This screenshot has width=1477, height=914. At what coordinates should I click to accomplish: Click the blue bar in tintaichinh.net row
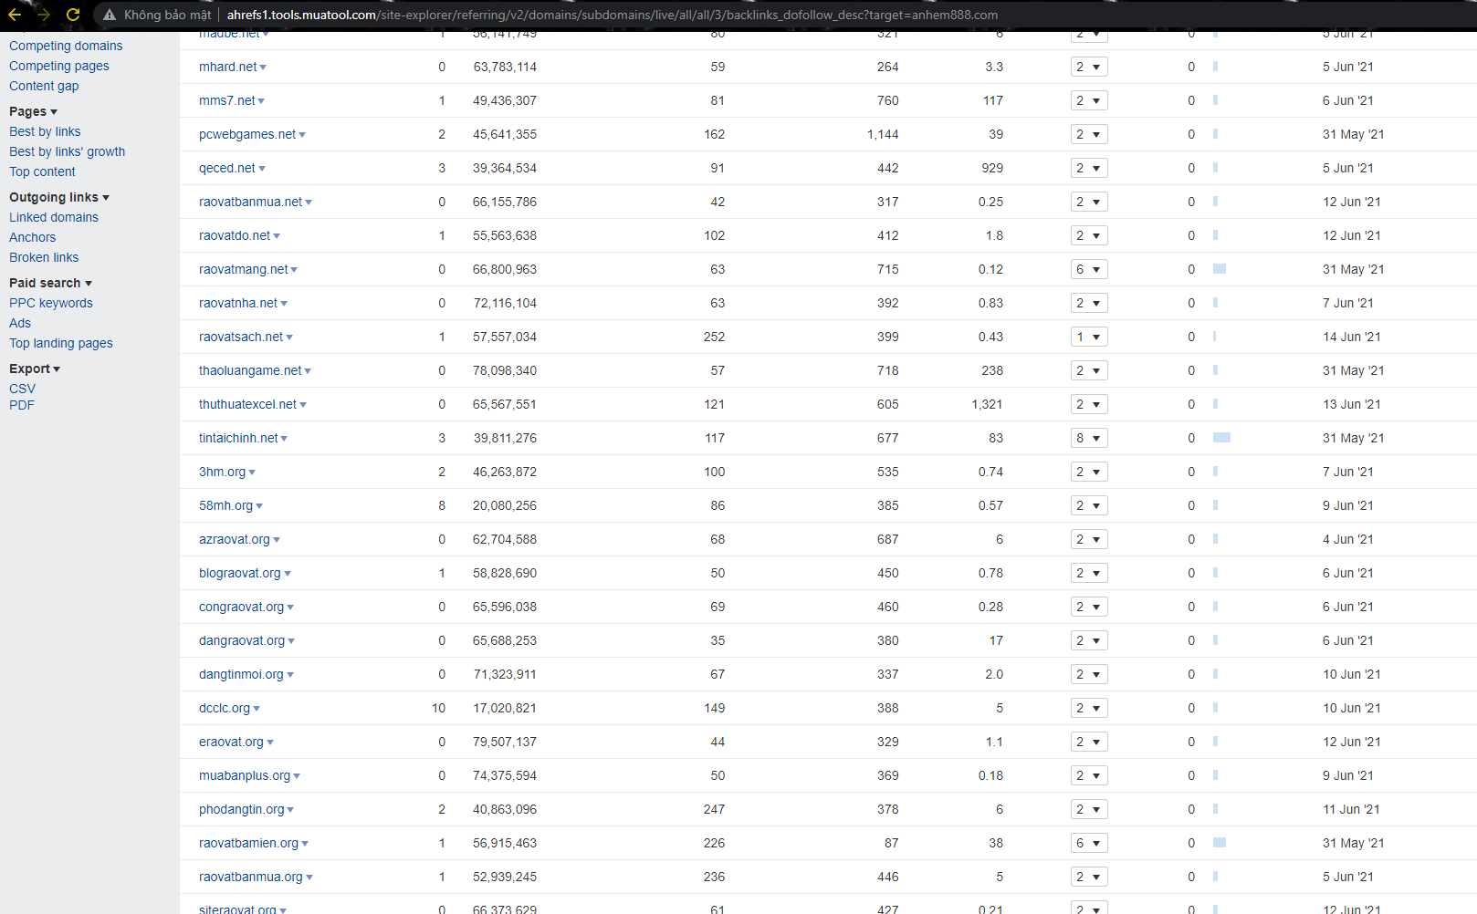click(x=1221, y=438)
